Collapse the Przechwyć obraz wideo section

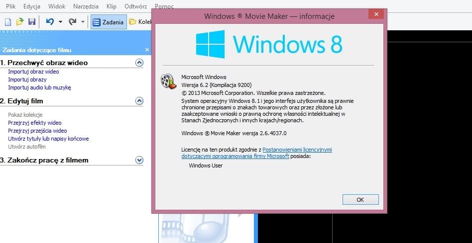pos(139,63)
